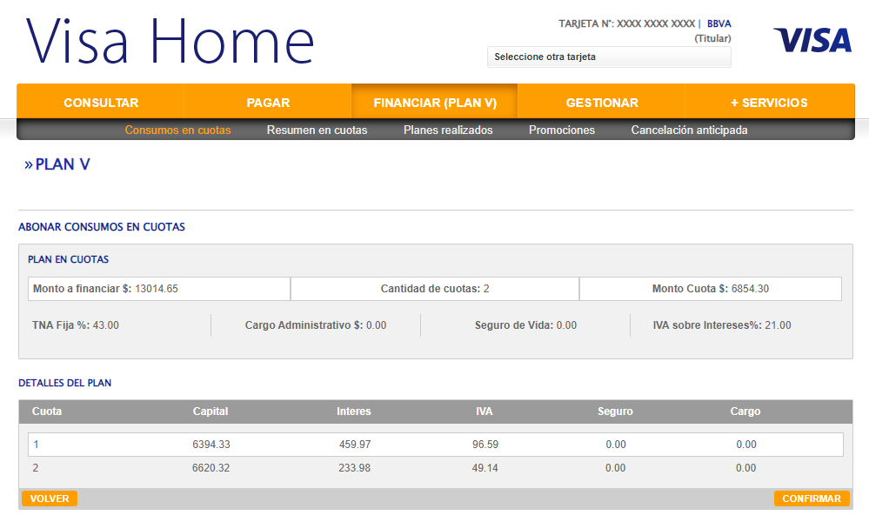Open Cancelación anticipada tab
This screenshot has width=869, height=522.
click(689, 130)
